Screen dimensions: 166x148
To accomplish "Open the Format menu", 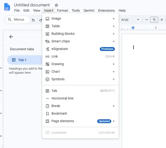I will pyautogui.click(x=62, y=10).
